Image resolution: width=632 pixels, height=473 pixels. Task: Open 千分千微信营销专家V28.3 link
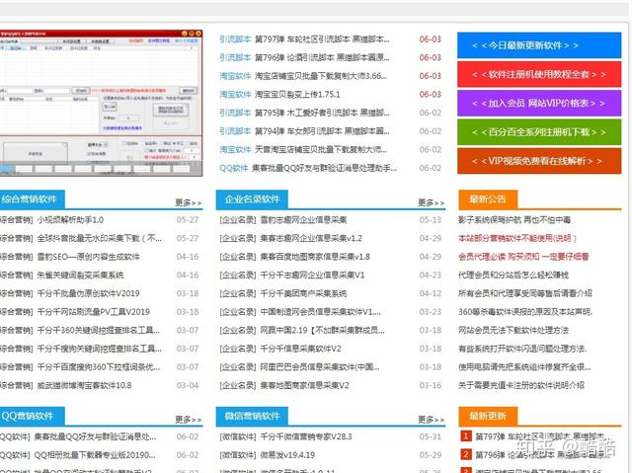[306, 436]
